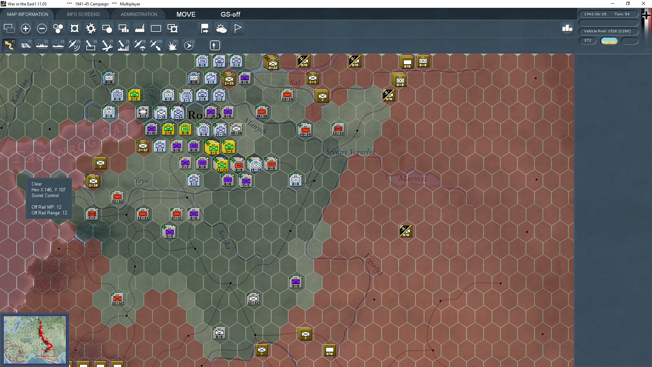Select the red unit counter 18=18
652x367 pixels.
(261, 112)
